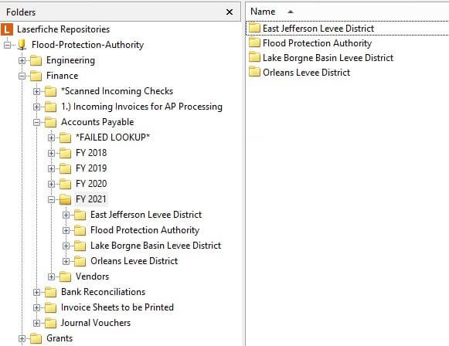Expand East Jefferson Levee District in tree
Image resolution: width=449 pixels, height=346 pixels.
(x=66, y=215)
